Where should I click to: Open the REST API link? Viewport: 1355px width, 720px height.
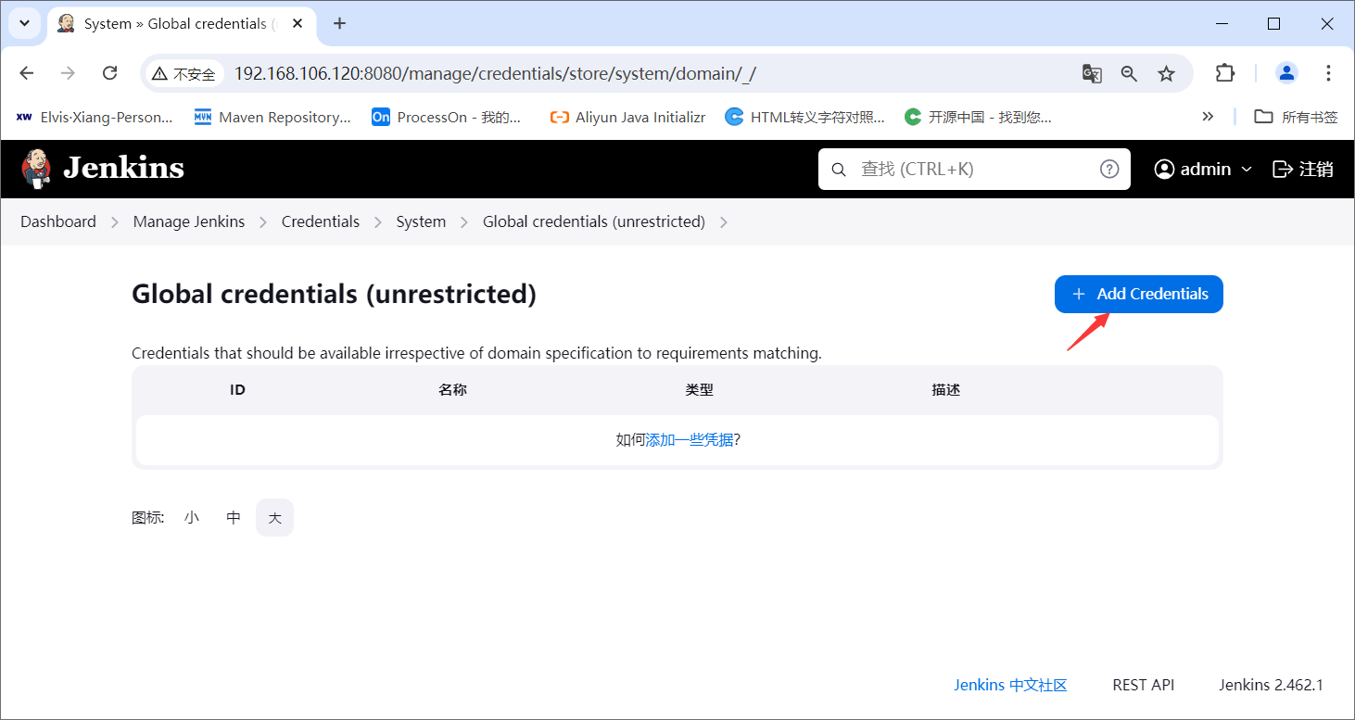[x=1144, y=686]
